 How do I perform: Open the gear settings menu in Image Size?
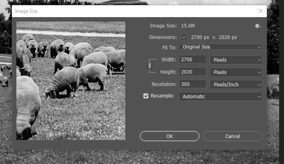[x=258, y=26]
